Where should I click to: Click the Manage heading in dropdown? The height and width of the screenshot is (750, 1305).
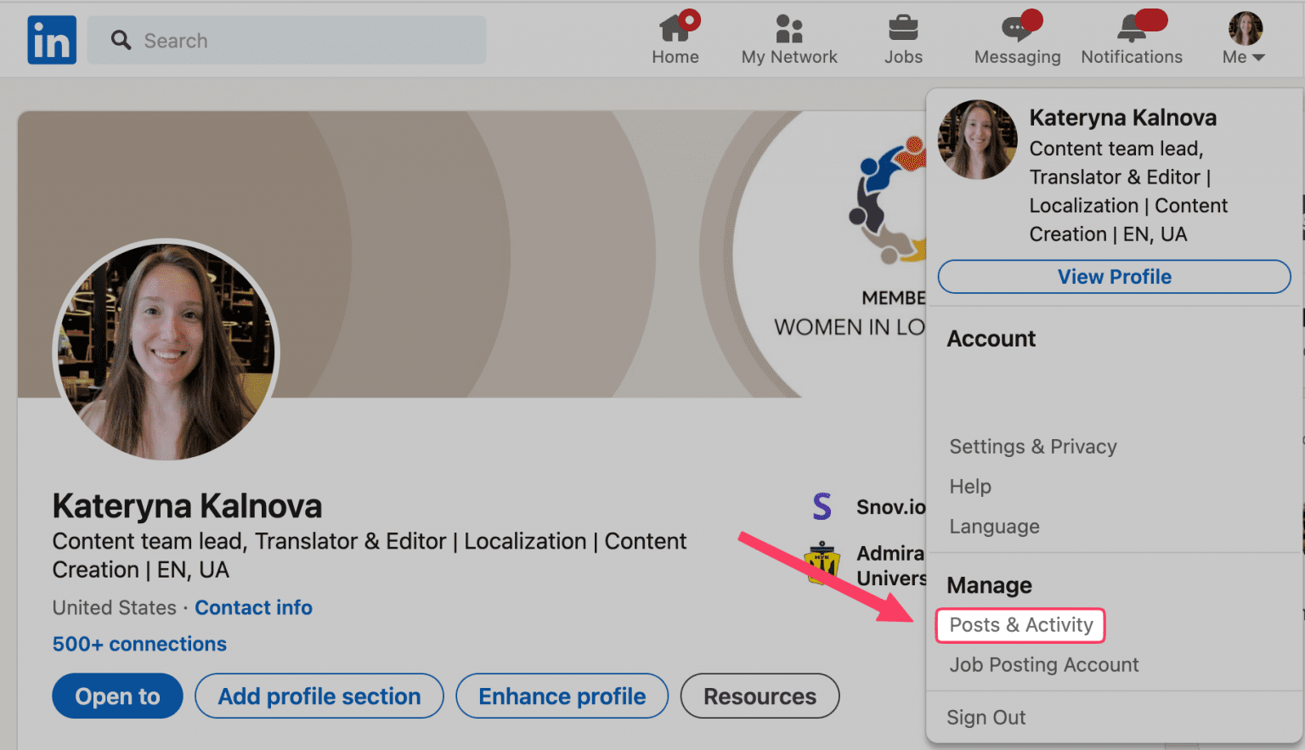(x=989, y=585)
